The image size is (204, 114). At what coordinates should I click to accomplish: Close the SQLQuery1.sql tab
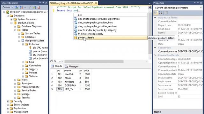(96, 3)
